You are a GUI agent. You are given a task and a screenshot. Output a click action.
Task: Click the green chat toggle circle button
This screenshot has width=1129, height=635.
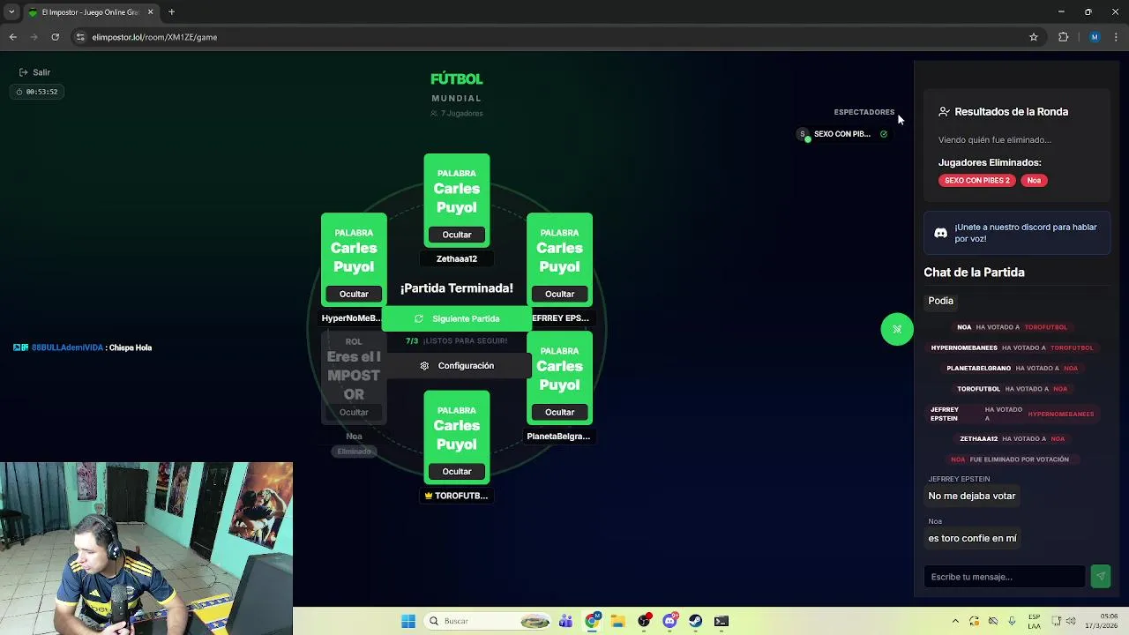[897, 329]
